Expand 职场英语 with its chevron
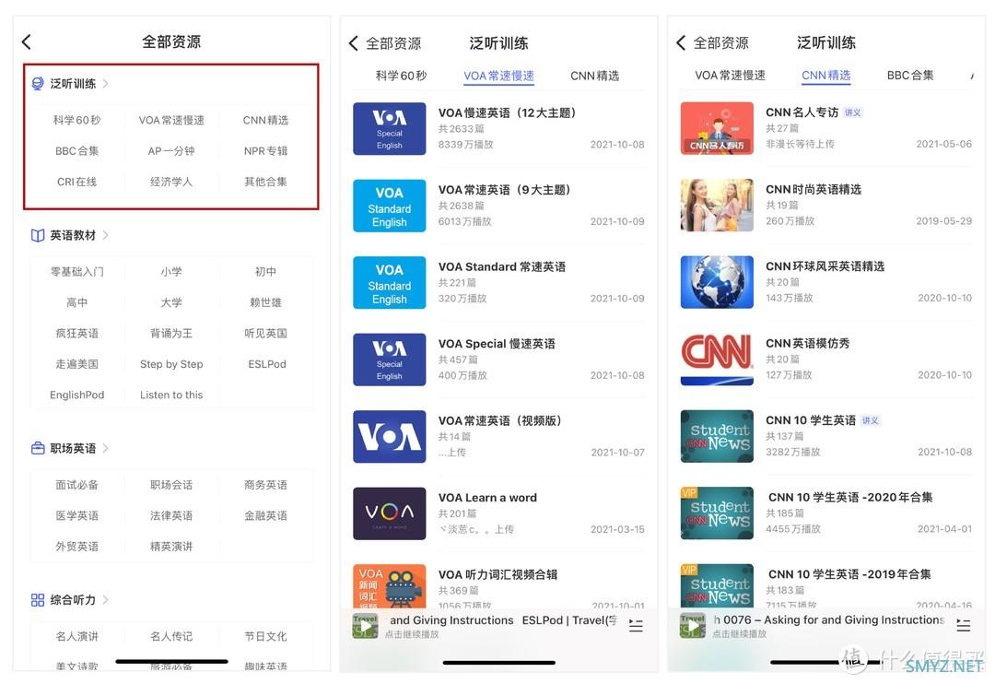The image size is (995, 684). tap(105, 448)
